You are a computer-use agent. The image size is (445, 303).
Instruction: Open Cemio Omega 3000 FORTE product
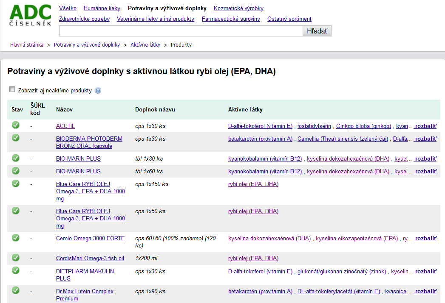pos(90,239)
